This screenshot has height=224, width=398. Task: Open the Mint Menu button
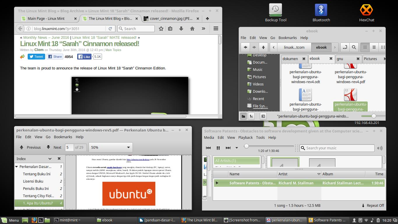(x=10, y=220)
